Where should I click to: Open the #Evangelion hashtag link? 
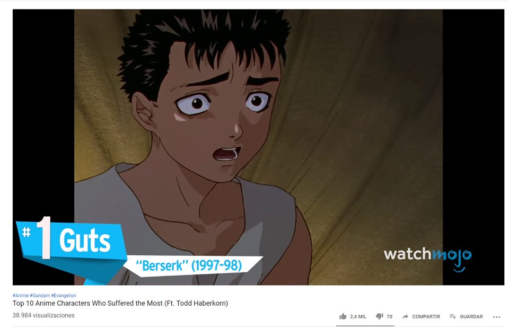(64, 295)
